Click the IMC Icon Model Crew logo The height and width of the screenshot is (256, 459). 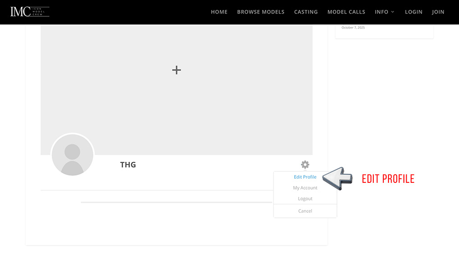tap(30, 12)
